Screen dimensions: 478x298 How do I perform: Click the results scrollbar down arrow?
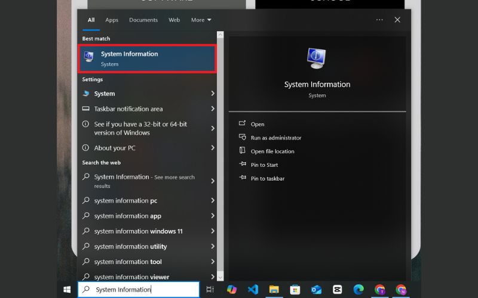pyautogui.click(x=220, y=277)
